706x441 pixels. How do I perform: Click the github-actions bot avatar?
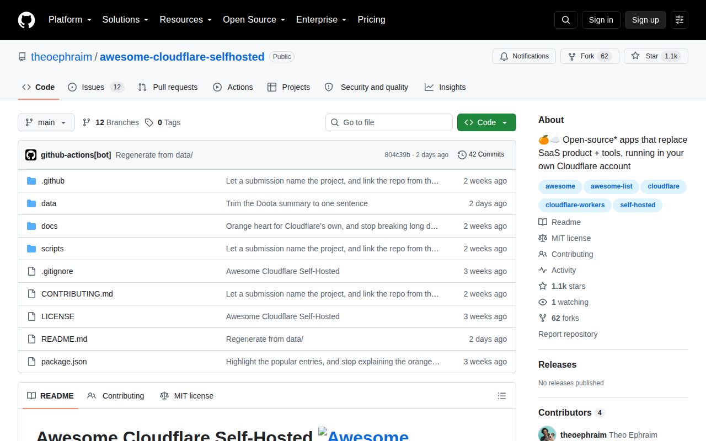[31, 155]
